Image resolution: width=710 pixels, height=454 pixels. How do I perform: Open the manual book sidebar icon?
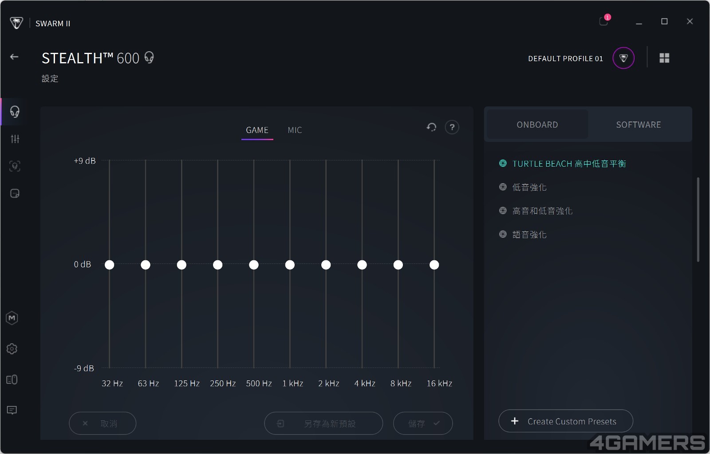pos(12,380)
